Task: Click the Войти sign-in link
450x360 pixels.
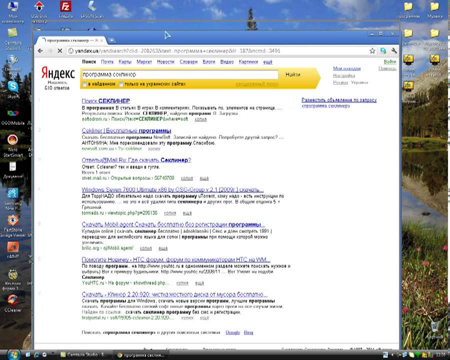Action: (x=389, y=61)
